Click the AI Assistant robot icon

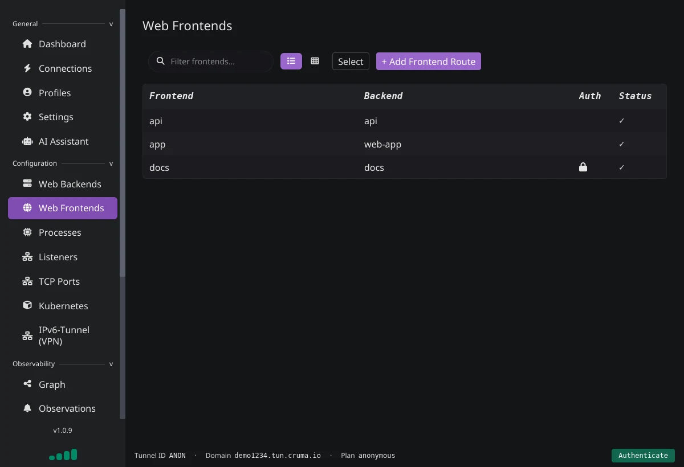(x=27, y=141)
